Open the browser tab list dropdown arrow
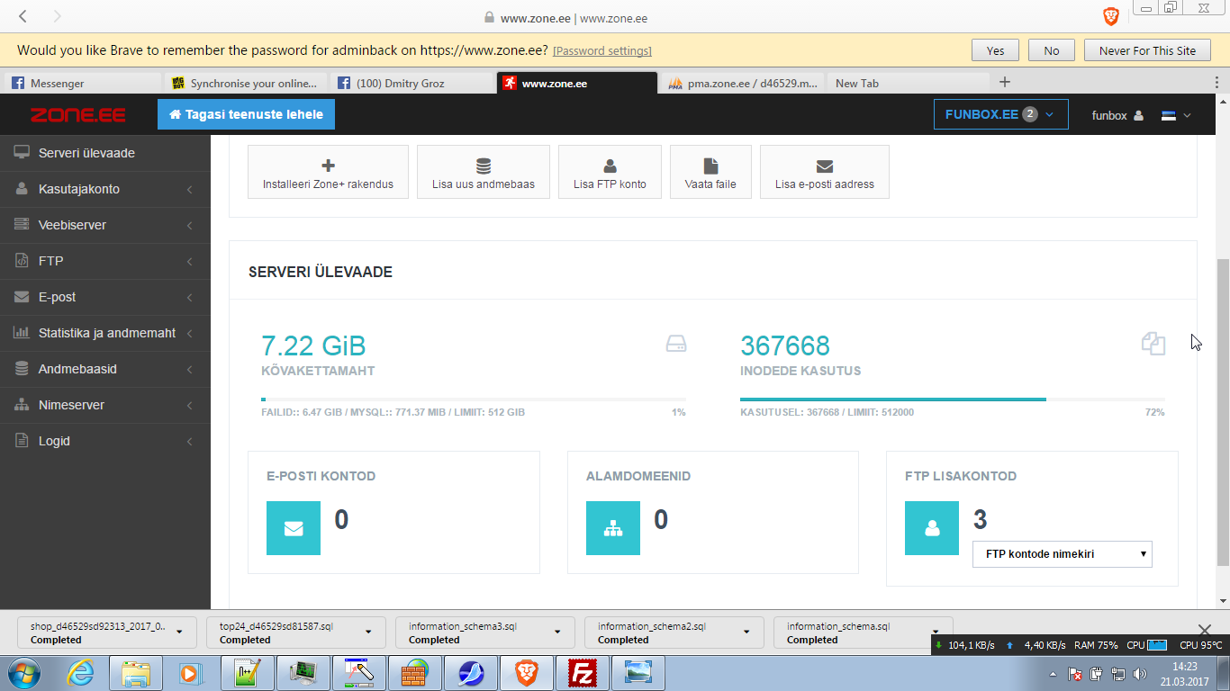The height and width of the screenshot is (691, 1230). tap(1218, 83)
